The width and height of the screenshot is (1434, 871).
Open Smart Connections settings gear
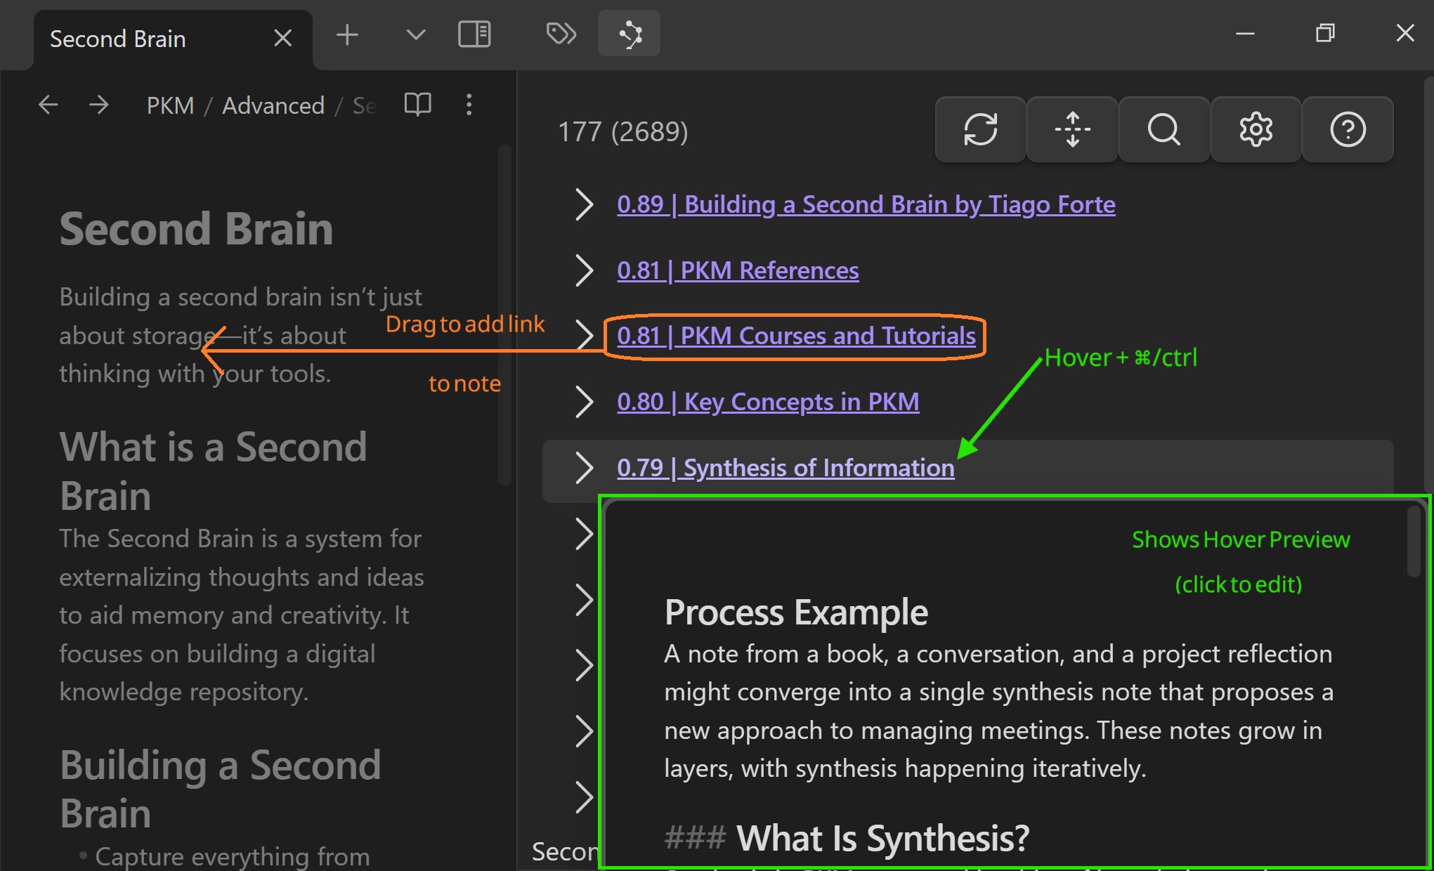pyautogui.click(x=1256, y=129)
